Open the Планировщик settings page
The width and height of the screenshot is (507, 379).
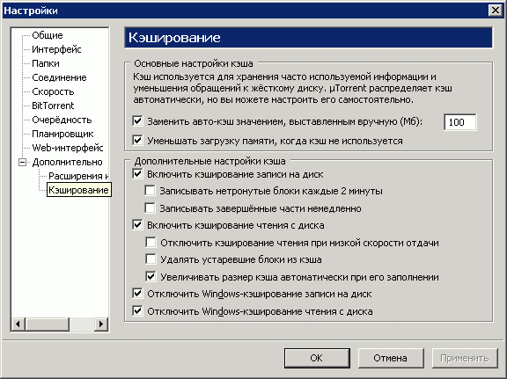[62, 134]
